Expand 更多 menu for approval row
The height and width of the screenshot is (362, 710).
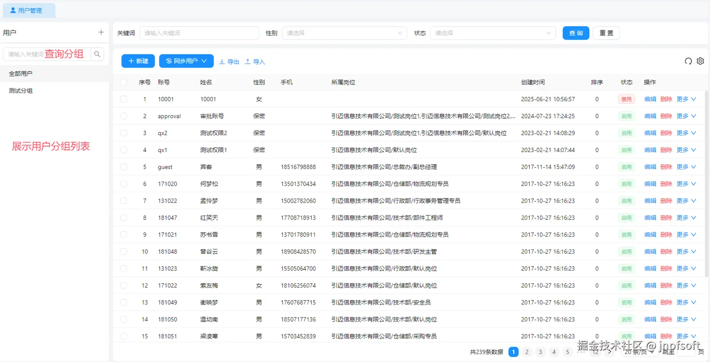[x=686, y=116]
